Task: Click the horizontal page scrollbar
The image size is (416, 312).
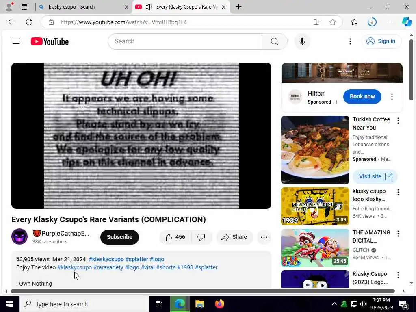Action: [203, 291]
